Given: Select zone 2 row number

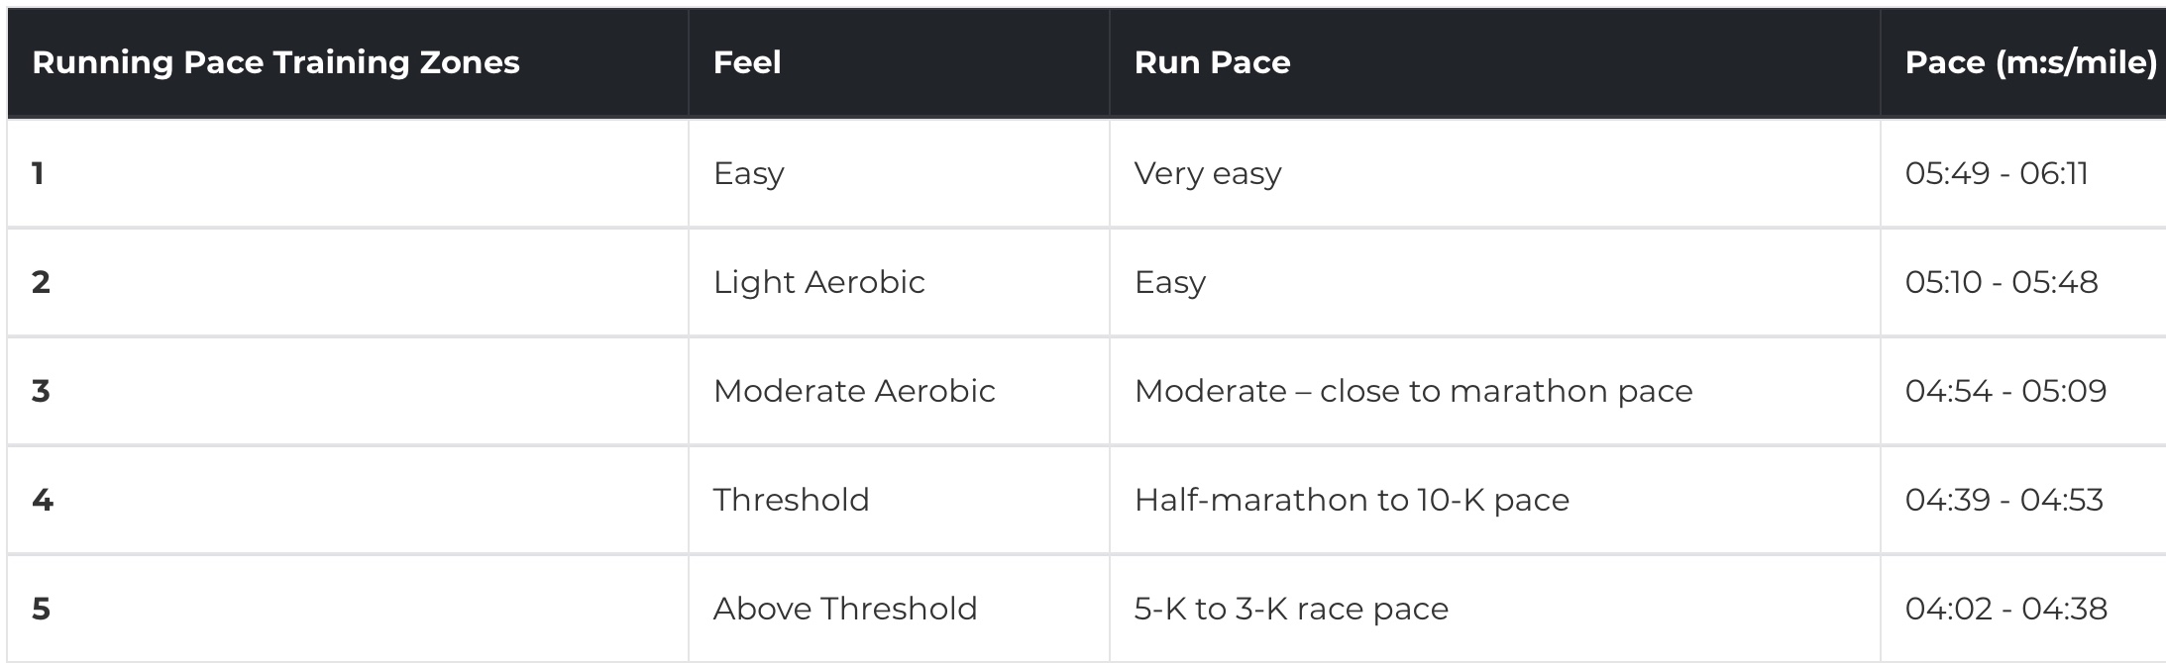Looking at the screenshot, I should [41, 283].
